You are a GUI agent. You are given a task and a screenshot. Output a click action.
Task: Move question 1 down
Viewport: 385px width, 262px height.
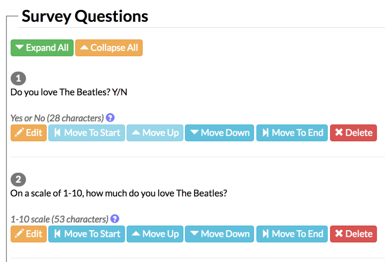[219, 133]
